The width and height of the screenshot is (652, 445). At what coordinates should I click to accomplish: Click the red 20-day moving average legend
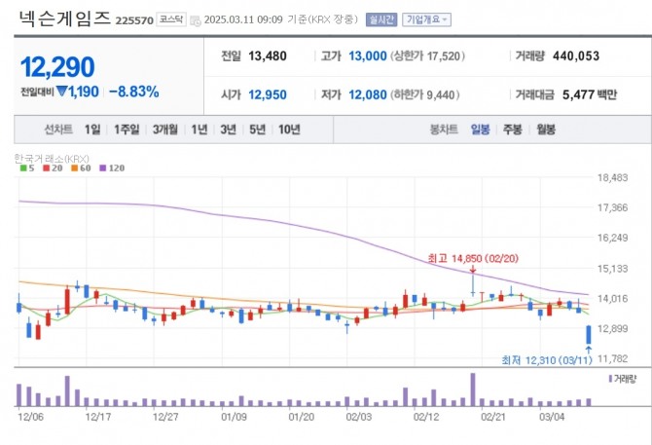pyautogui.click(x=53, y=168)
